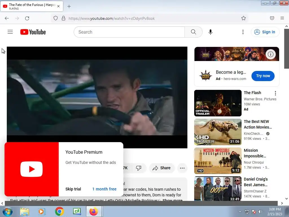Screen dimensions: 289x217
Task: Focus the YouTube Search field
Action: (129, 32)
